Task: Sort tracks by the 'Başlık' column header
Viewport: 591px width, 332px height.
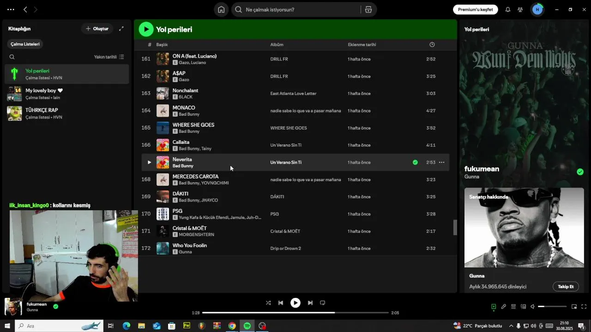Action: click(x=162, y=45)
